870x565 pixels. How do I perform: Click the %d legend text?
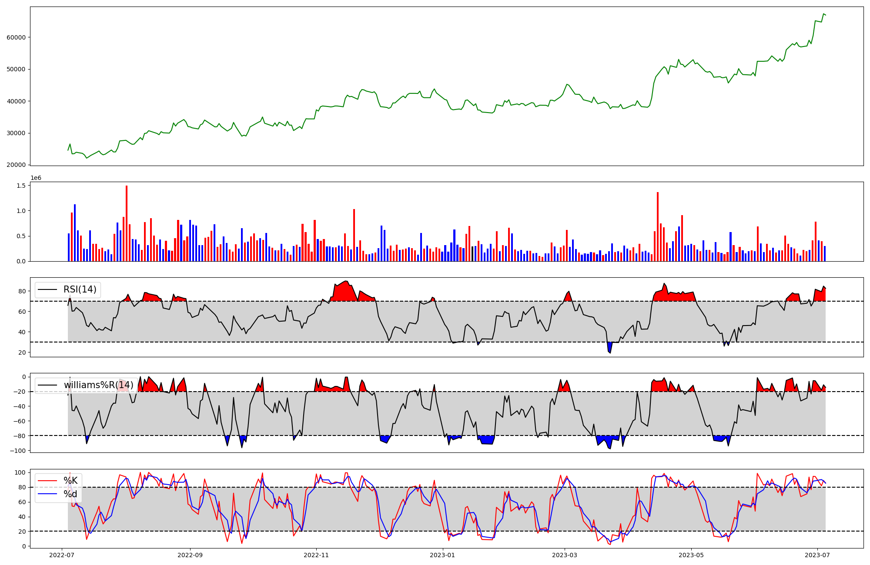click(70, 494)
